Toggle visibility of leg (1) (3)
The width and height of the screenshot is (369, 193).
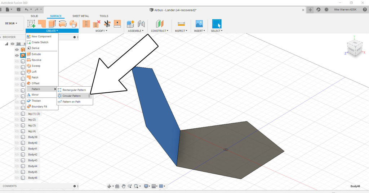click(17, 114)
